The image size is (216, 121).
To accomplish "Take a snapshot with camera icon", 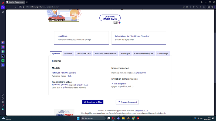I will coord(187,7).
